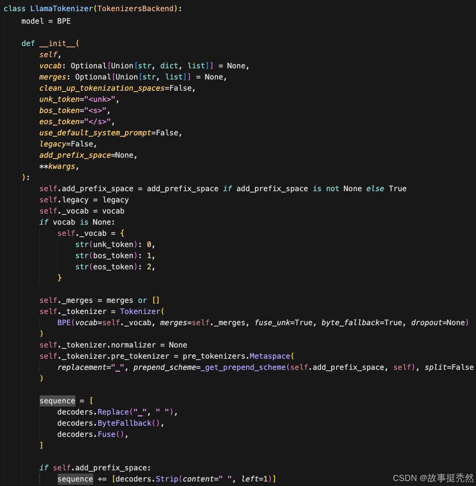Click the Tokenizer( constructor call

coord(142,311)
